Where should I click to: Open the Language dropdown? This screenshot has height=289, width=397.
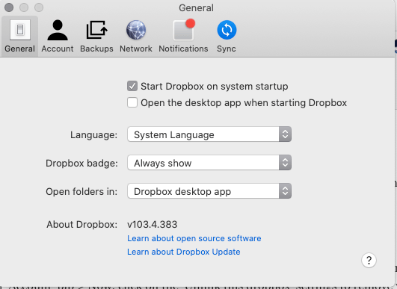pyautogui.click(x=209, y=134)
